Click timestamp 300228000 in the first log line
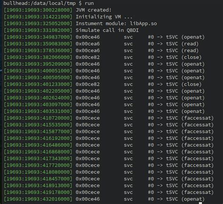Image resolution: width=223 pixels, height=204 pixels. 56,10
